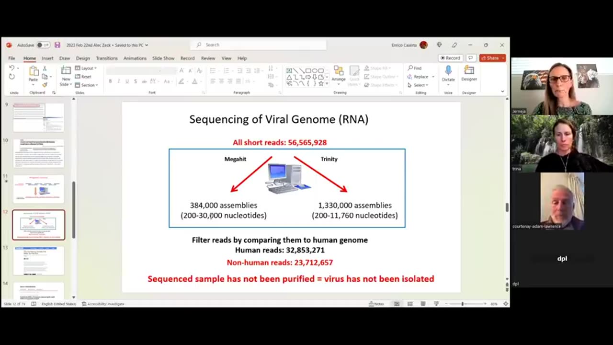Screen dimensions: 613x345
Task: Collapse the ribbon with the chevron
Action: coord(502,92)
